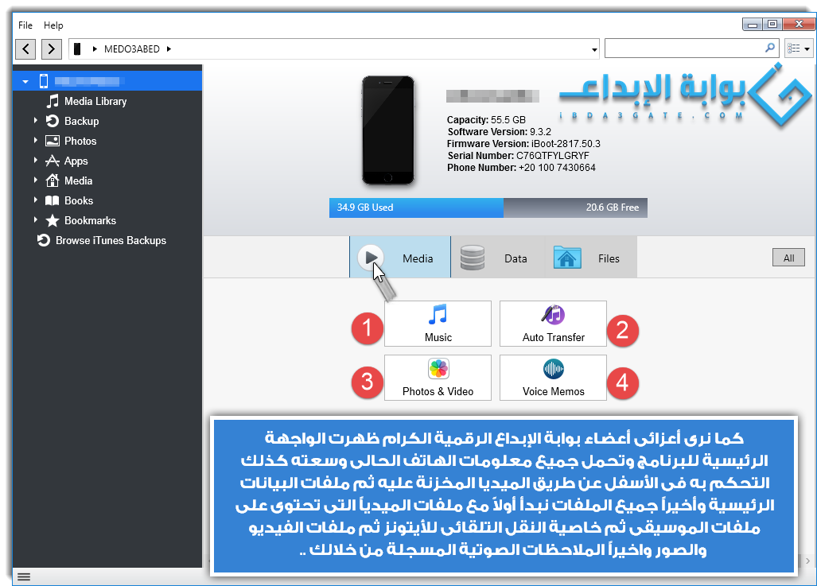Click the device icon in the path bar
Image resolution: width=817 pixels, height=586 pixels.
pos(77,49)
